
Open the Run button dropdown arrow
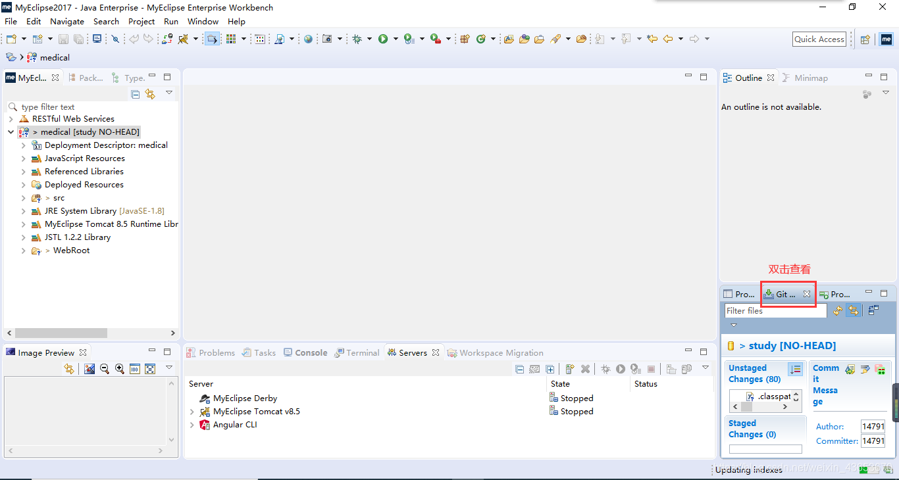pyautogui.click(x=396, y=39)
